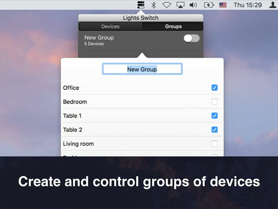The height and width of the screenshot is (209, 278).
Task: Check the Living room checkbox
Action: pos(214,144)
